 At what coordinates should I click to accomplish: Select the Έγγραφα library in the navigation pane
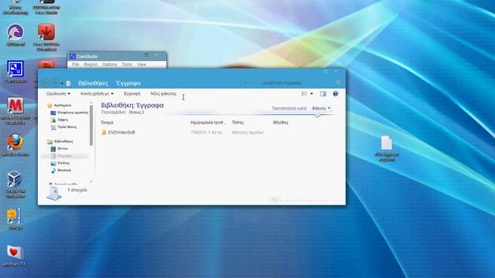point(61,156)
